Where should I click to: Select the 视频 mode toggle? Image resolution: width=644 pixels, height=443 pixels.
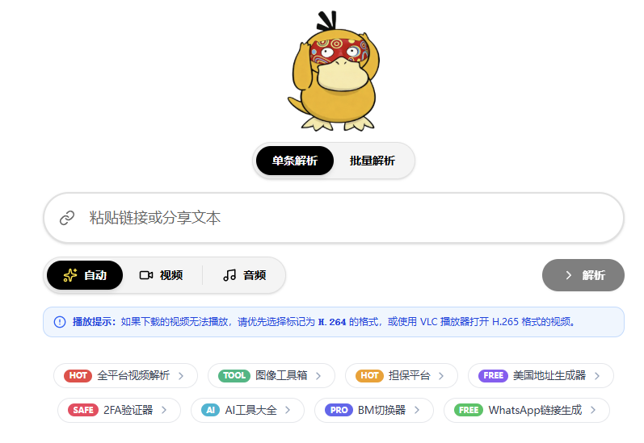161,275
